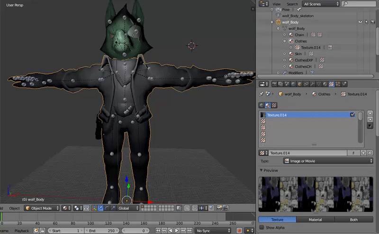The width and height of the screenshot is (379, 234).
Task: Open the Constraints chain-link properties tab
Action: [x=306, y=84]
